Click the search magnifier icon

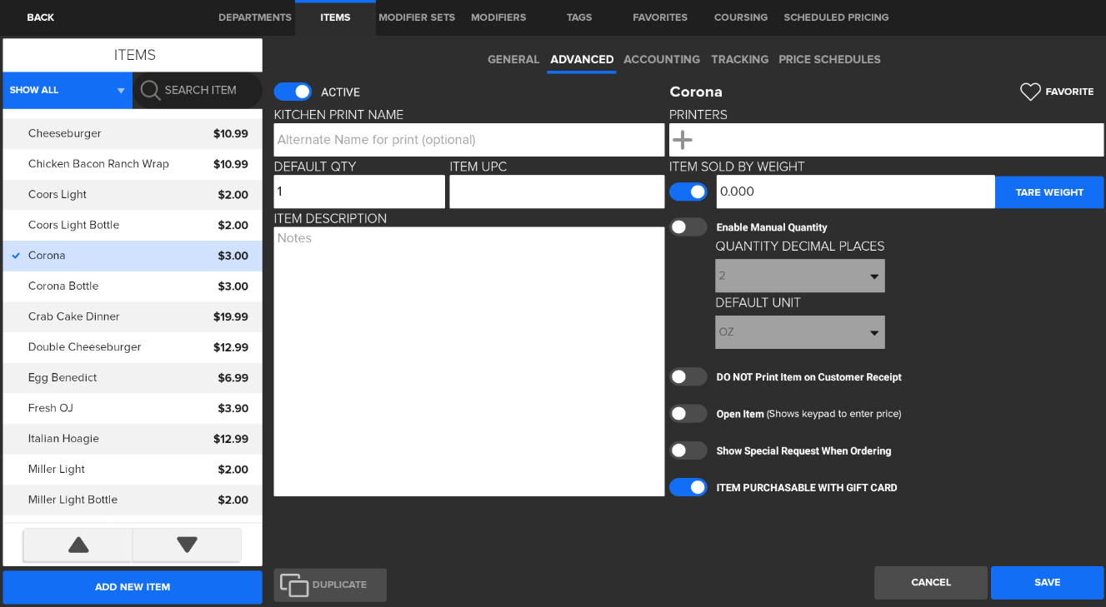tap(150, 90)
